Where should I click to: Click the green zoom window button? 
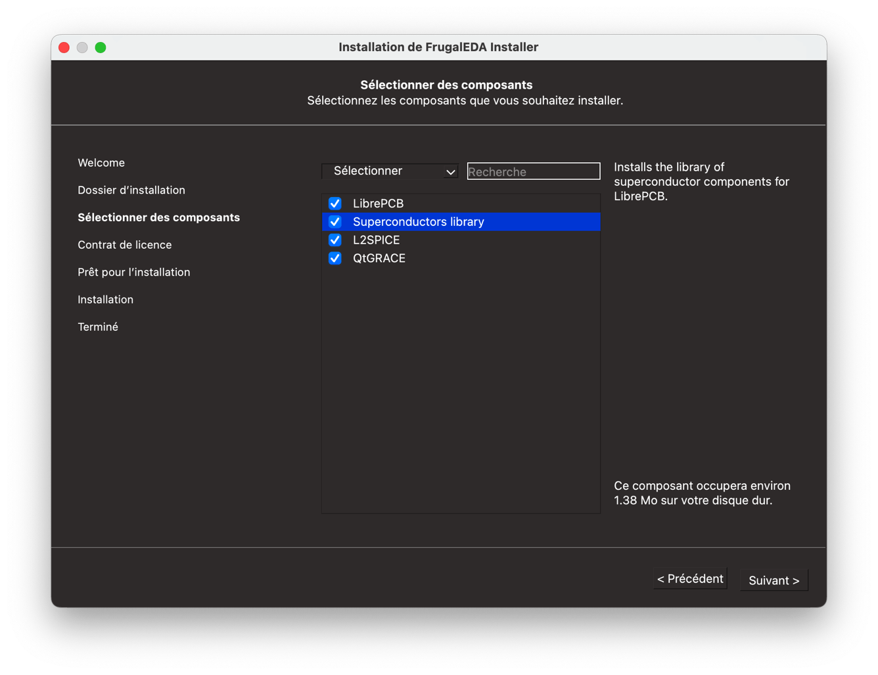click(x=101, y=47)
